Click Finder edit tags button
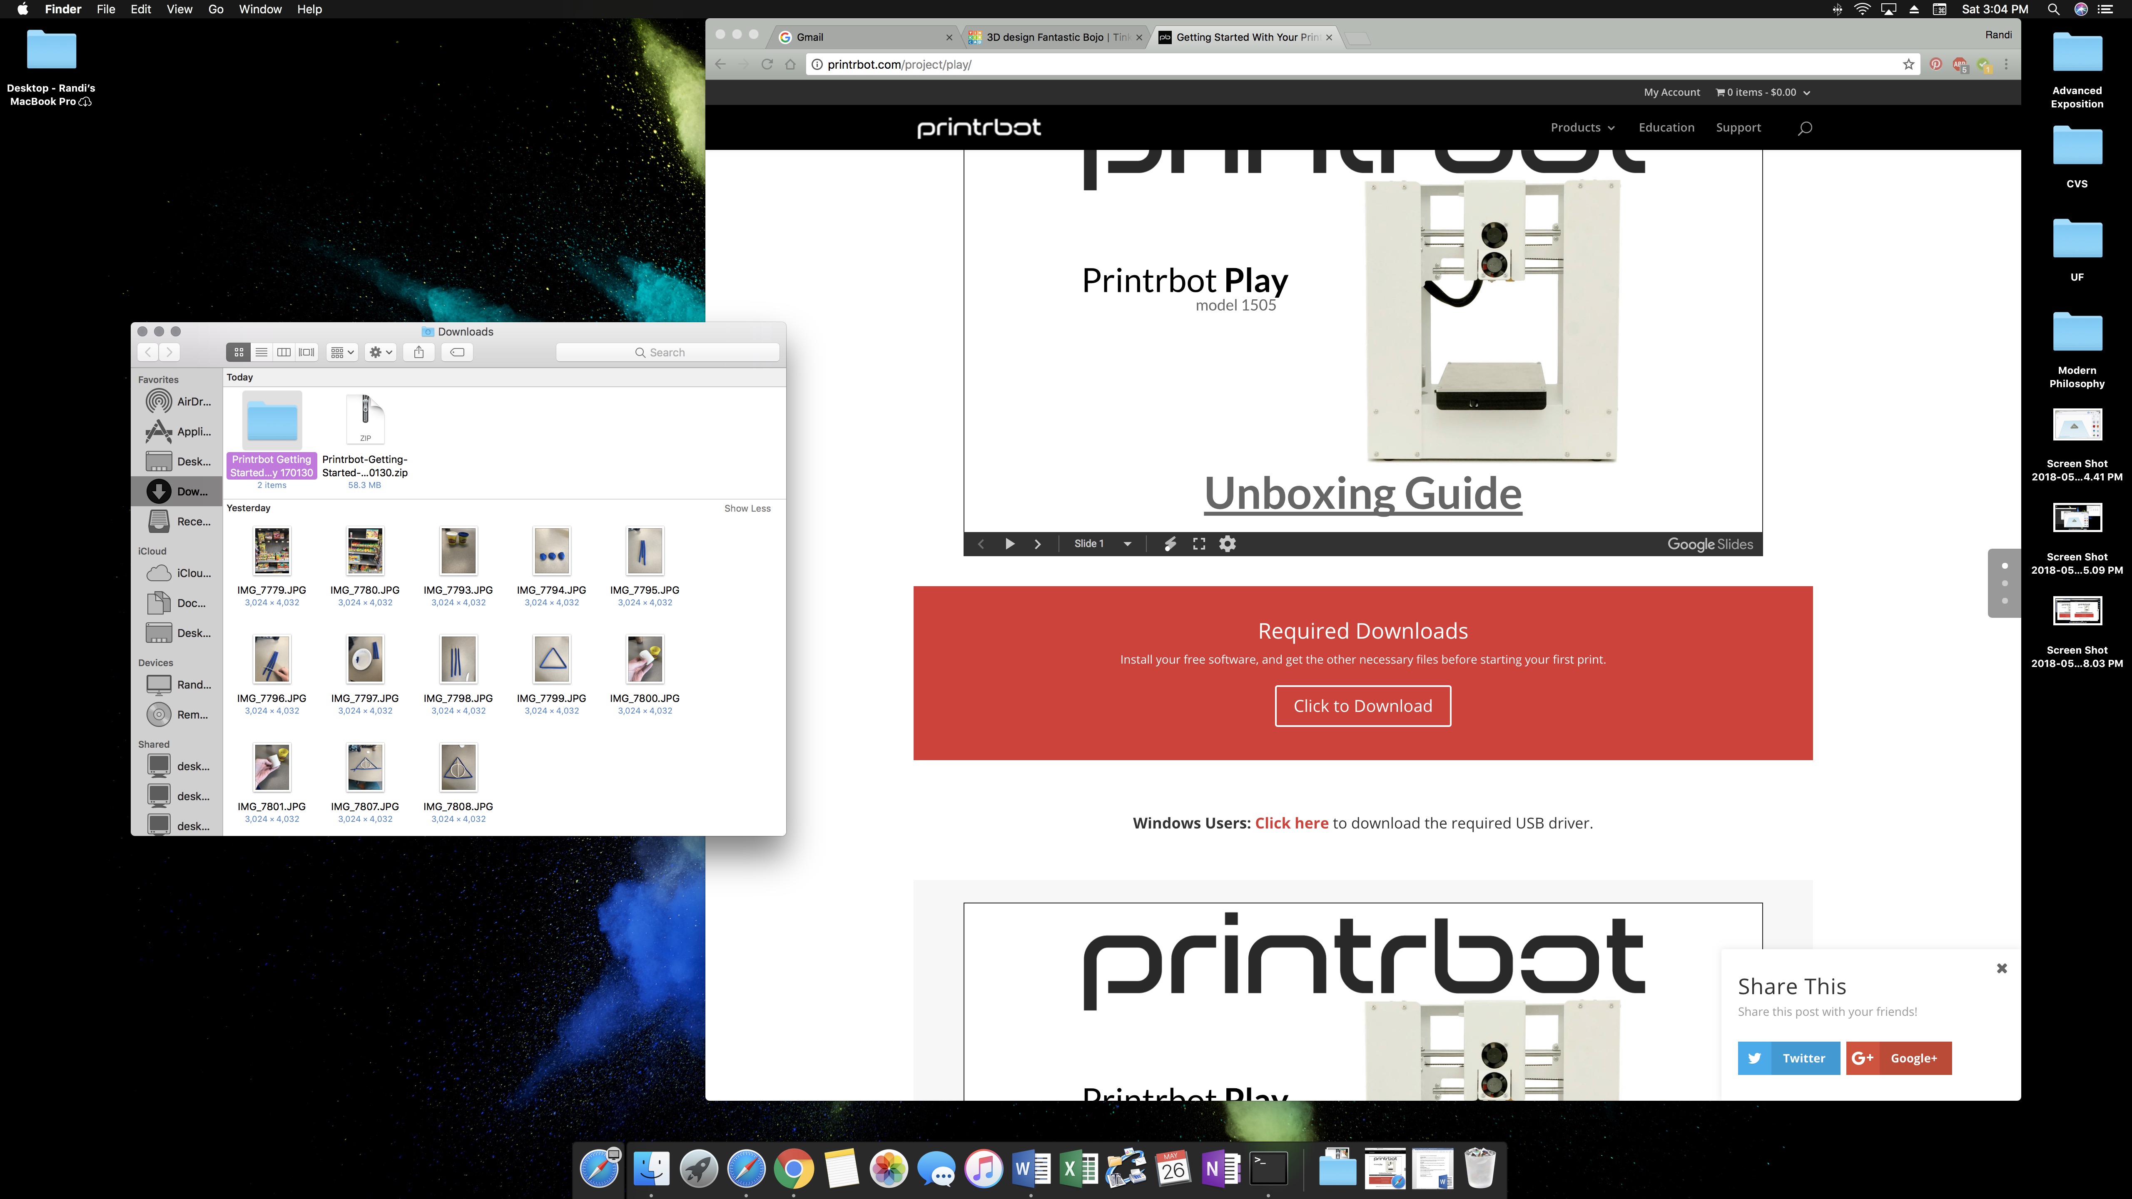This screenshot has width=2132, height=1199. point(457,353)
